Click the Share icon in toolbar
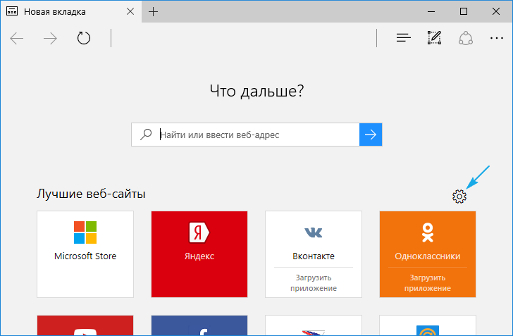 465,38
